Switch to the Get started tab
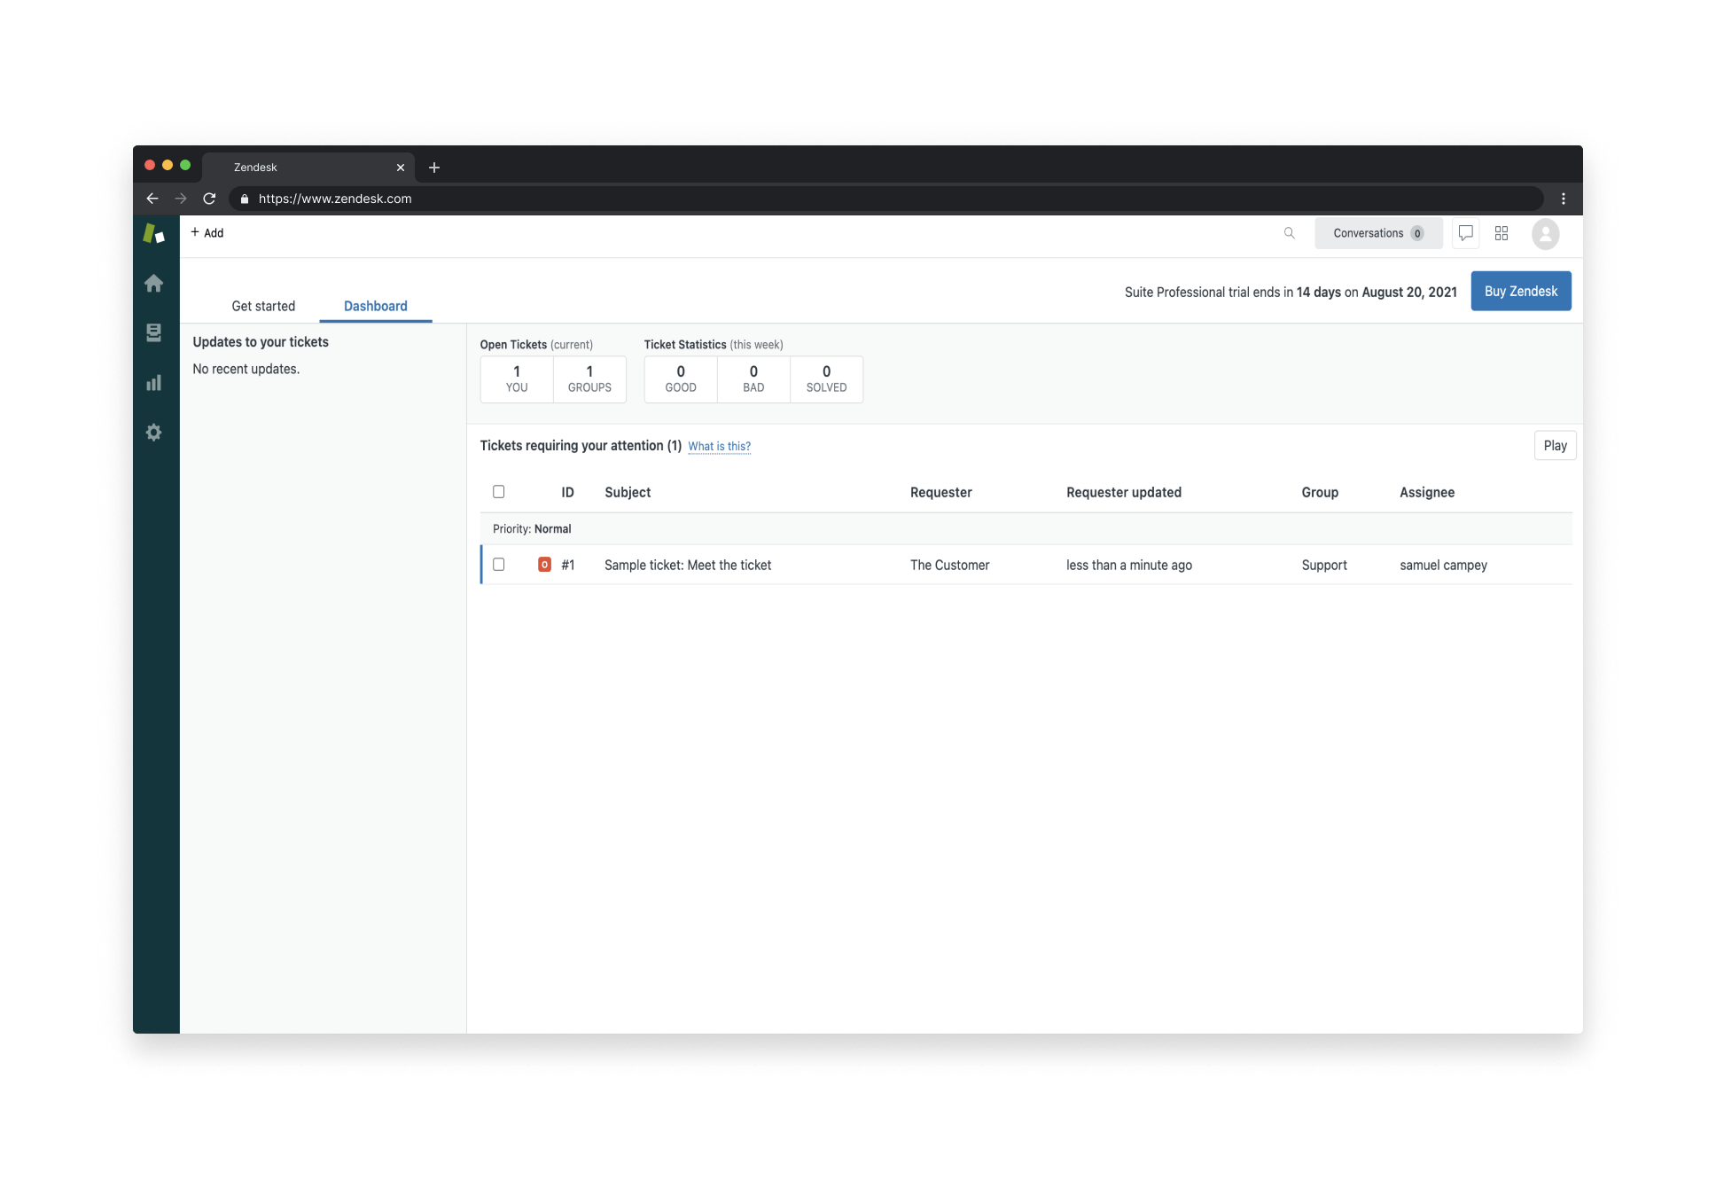Screen dimensions: 1716x1179 [263, 306]
